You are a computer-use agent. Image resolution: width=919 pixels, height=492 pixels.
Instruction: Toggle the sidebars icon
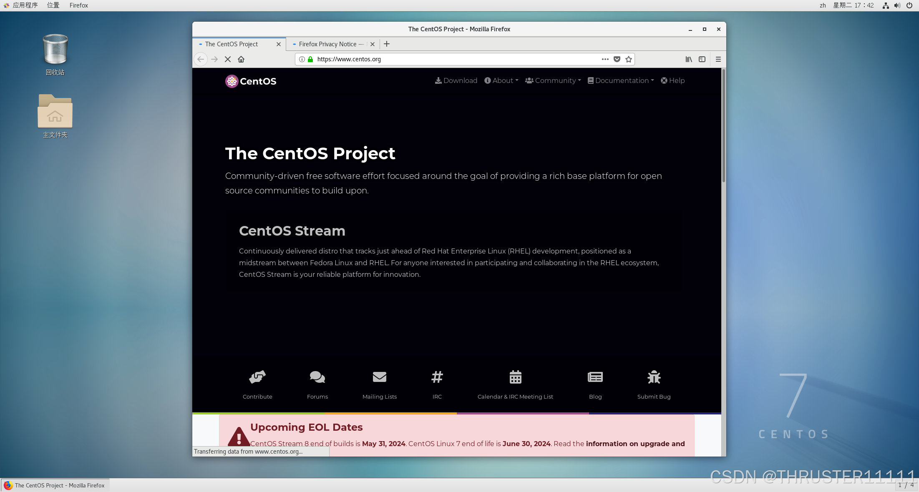[702, 59]
